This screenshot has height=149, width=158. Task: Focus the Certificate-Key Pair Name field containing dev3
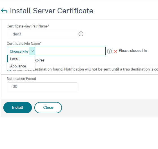(x=42, y=34)
